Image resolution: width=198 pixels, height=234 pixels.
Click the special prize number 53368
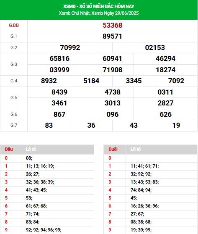tap(112, 25)
